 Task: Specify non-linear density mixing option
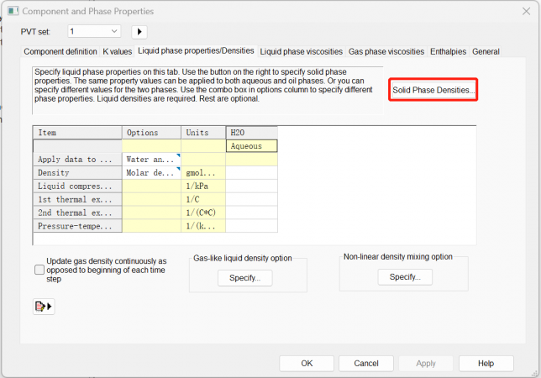[405, 276]
